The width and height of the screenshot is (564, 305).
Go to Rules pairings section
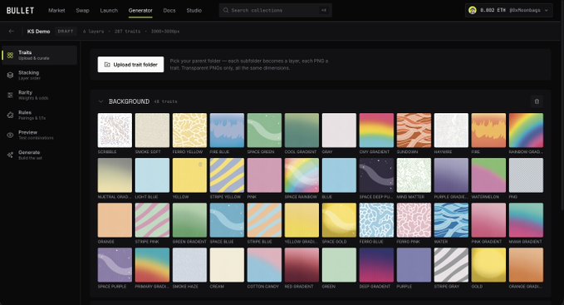[39, 115]
